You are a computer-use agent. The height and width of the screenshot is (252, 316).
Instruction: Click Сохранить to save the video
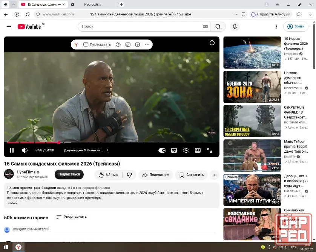tap(192, 175)
